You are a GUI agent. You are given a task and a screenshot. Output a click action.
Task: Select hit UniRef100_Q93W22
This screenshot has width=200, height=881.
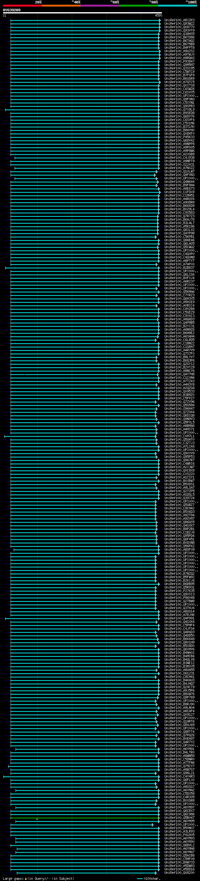pos(179,24)
